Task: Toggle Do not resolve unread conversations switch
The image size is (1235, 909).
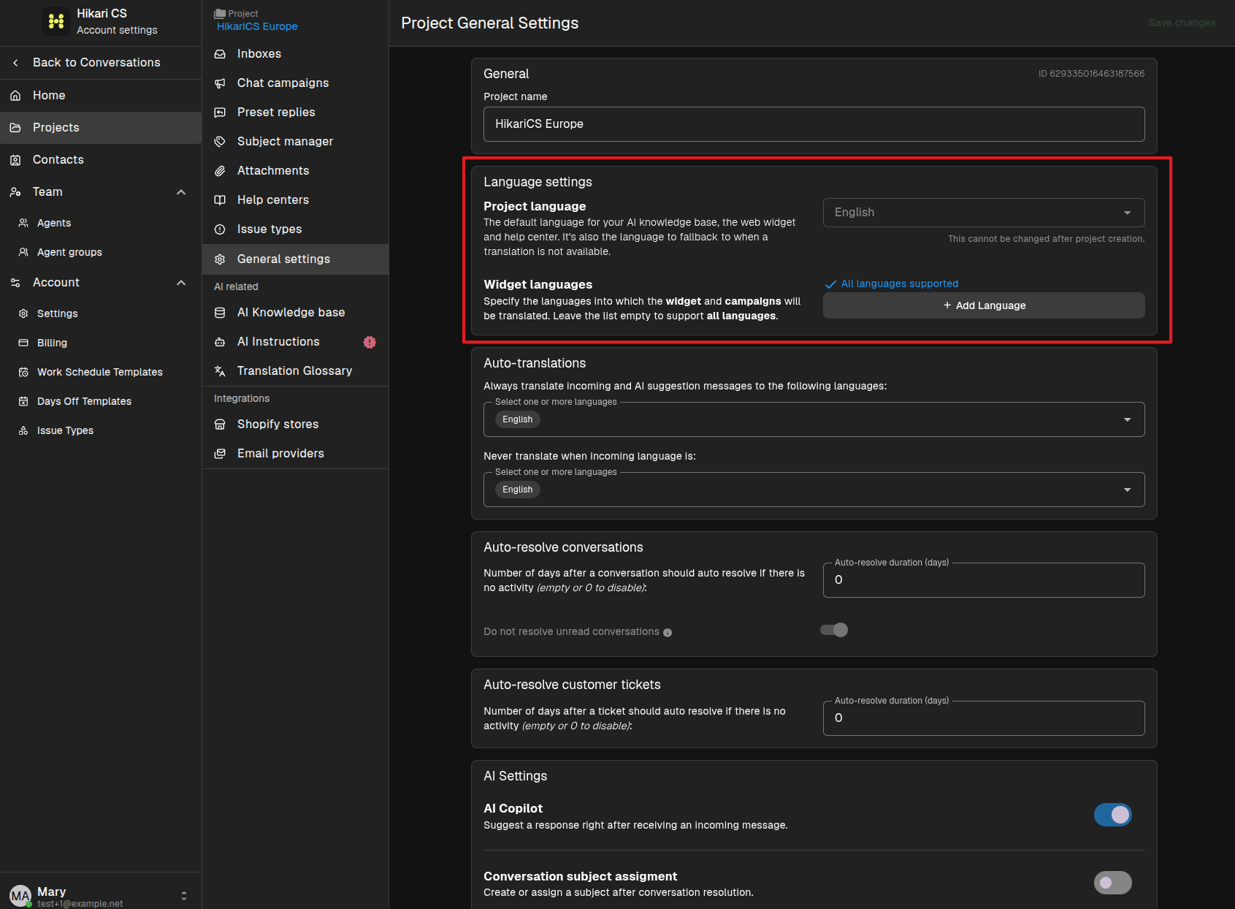Action: (x=834, y=630)
